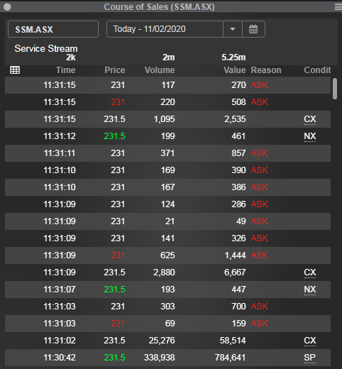The height and width of the screenshot is (369, 342).
Task: Sort by the Time column header
Action: 65,70
